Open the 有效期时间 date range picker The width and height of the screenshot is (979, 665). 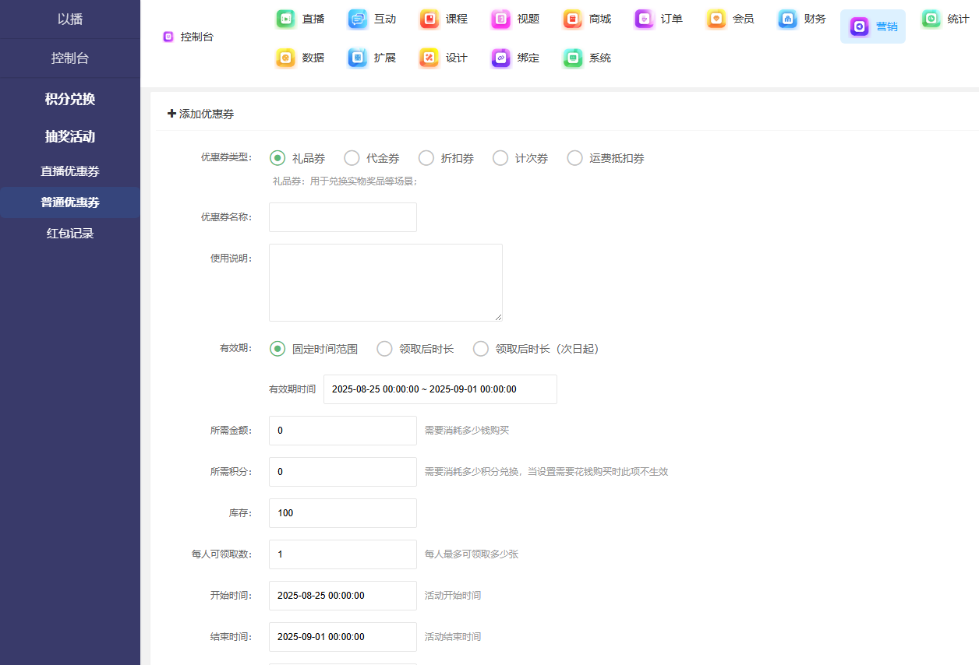[440, 389]
